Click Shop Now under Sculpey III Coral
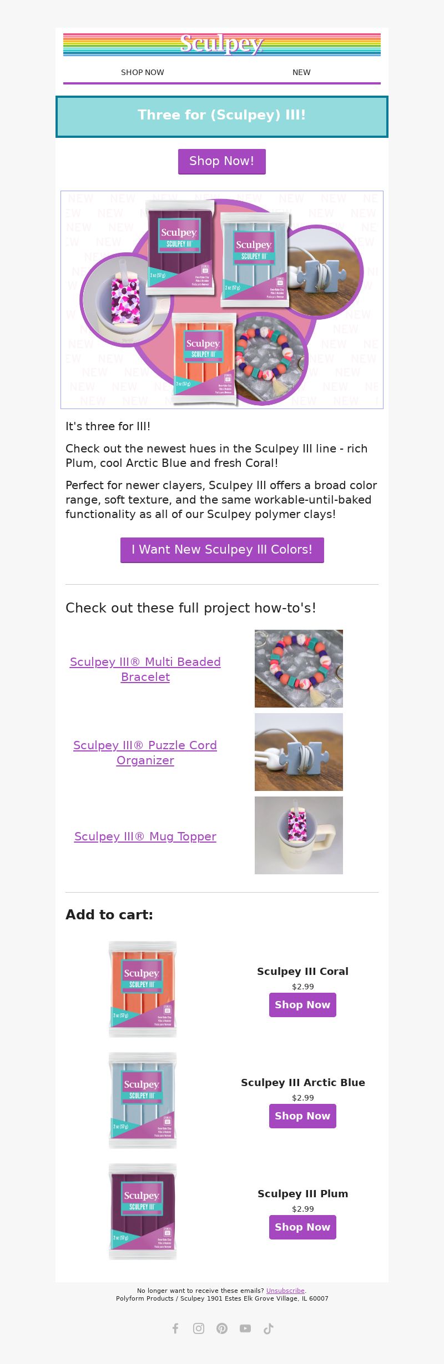The image size is (444, 1364). coord(302,1005)
